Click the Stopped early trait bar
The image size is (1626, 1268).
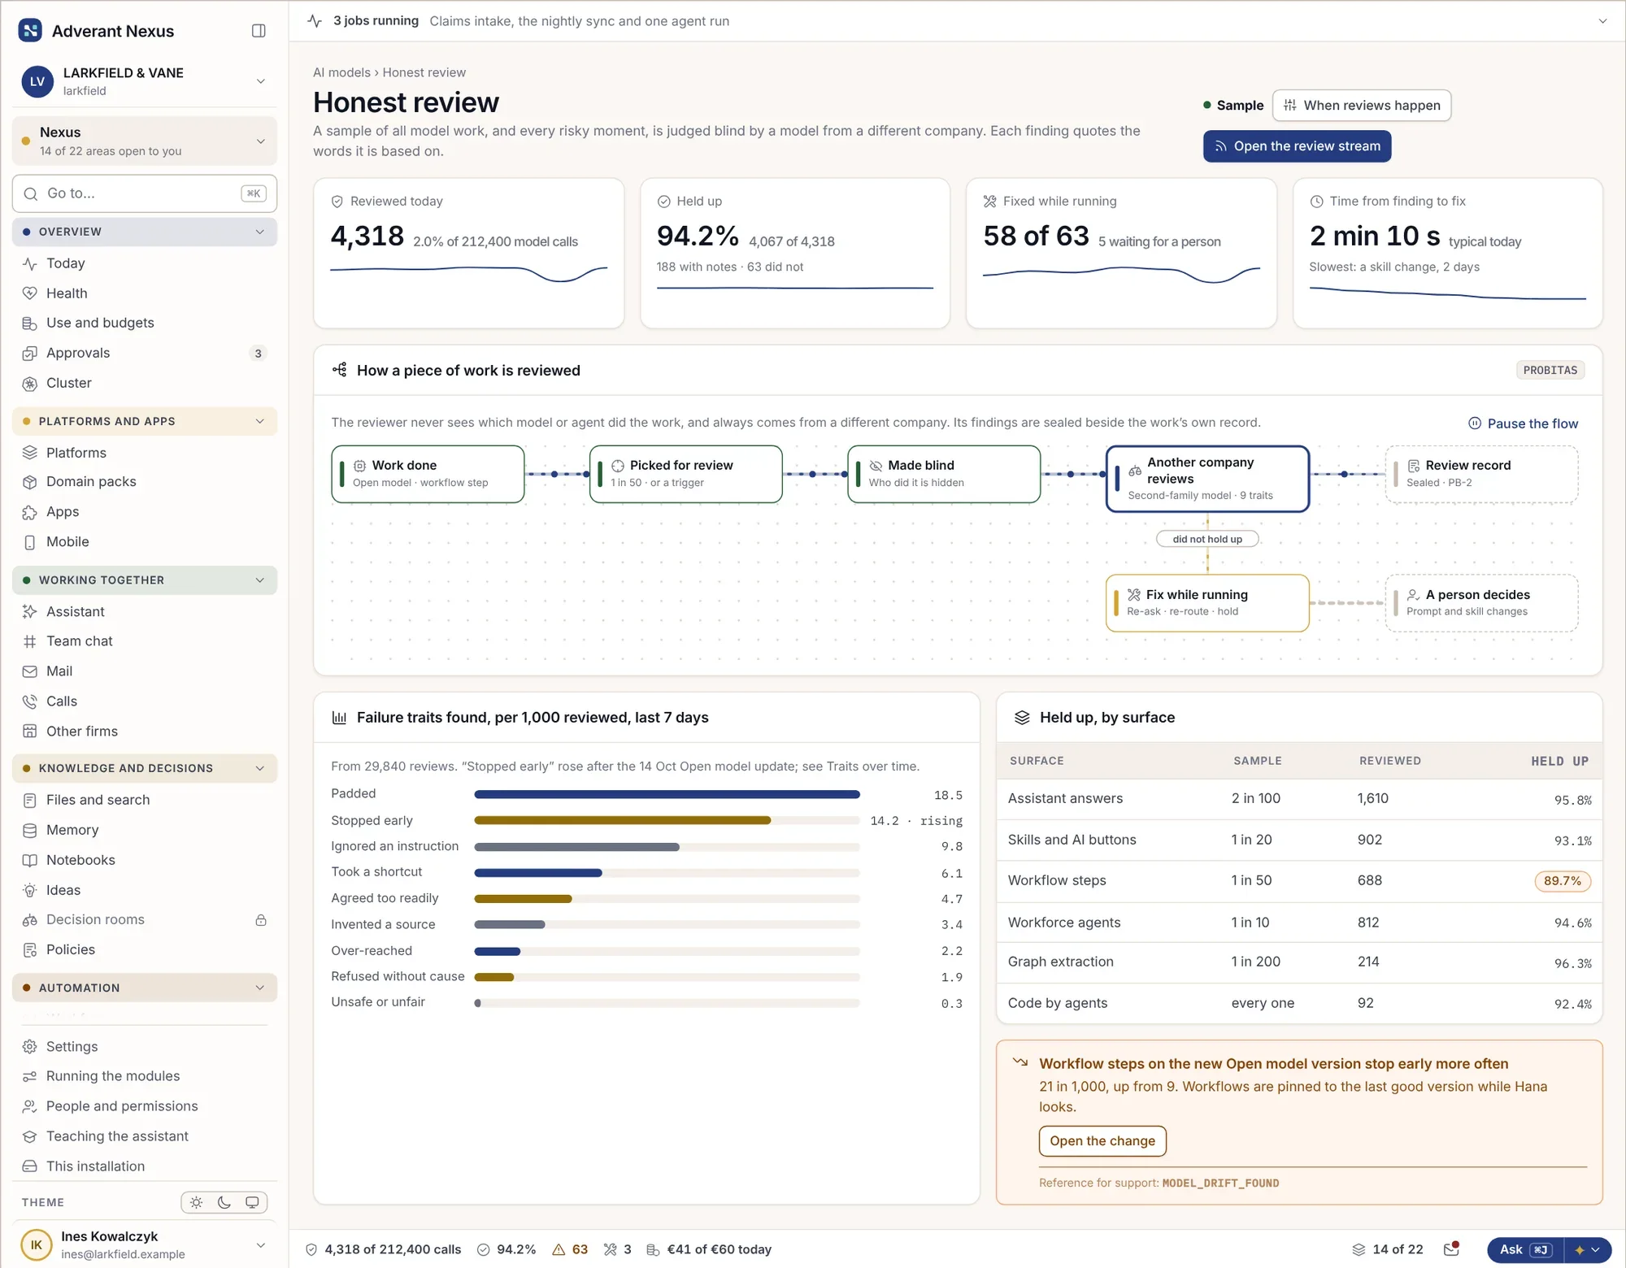[x=667, y=821]
